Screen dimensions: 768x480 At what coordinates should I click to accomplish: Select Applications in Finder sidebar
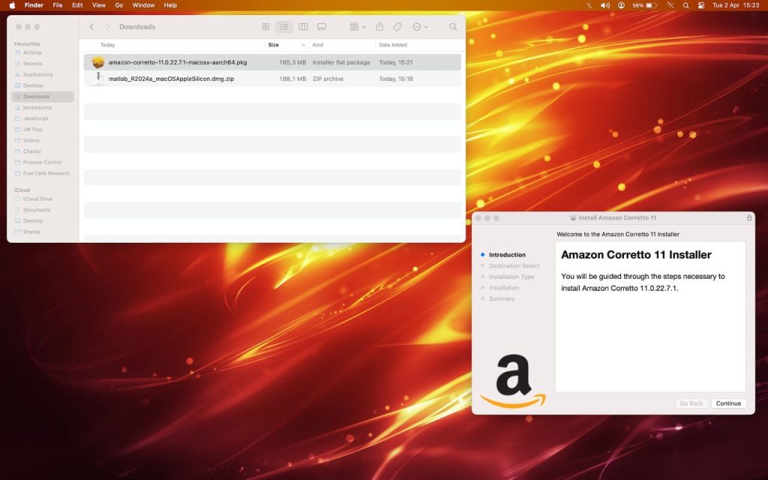click(37, 74)
